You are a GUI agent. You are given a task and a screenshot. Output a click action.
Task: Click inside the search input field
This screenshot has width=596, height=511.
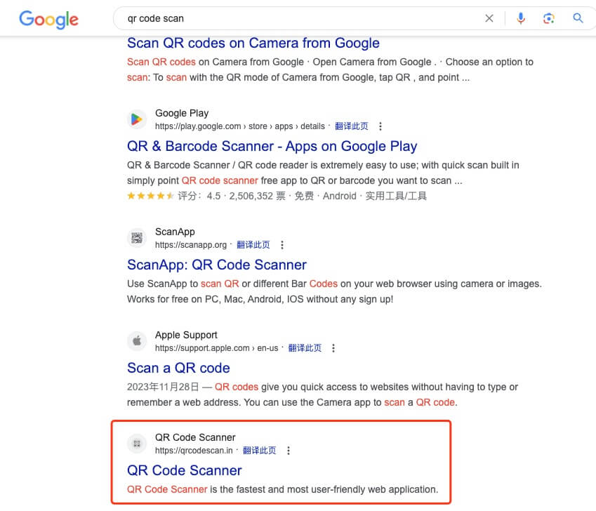point(295,18)
